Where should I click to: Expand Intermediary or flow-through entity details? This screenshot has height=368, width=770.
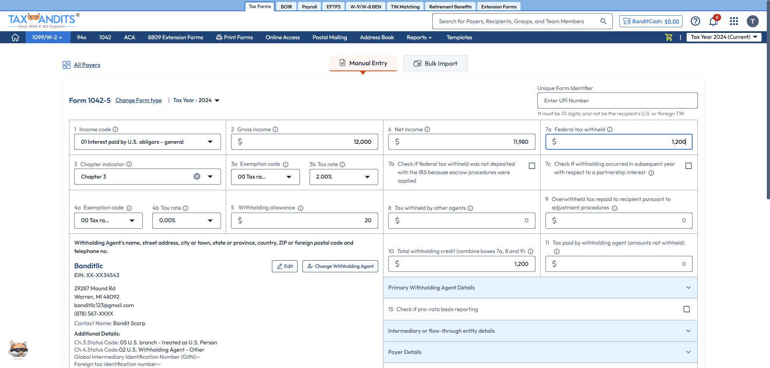point(540,331)
